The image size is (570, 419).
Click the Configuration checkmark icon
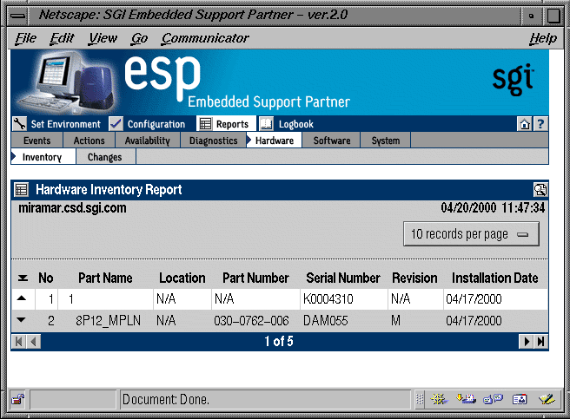[x=116, y=124]
